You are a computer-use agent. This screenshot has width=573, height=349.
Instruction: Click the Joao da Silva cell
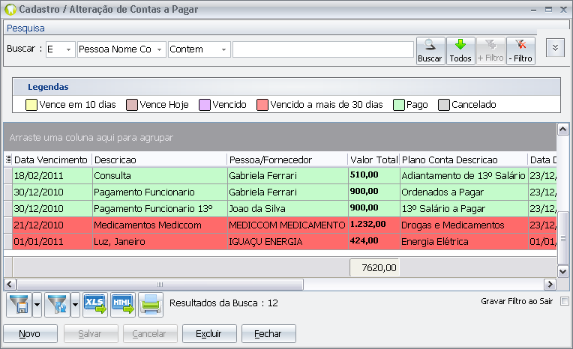pyautogui.click(x=287, y=208)
